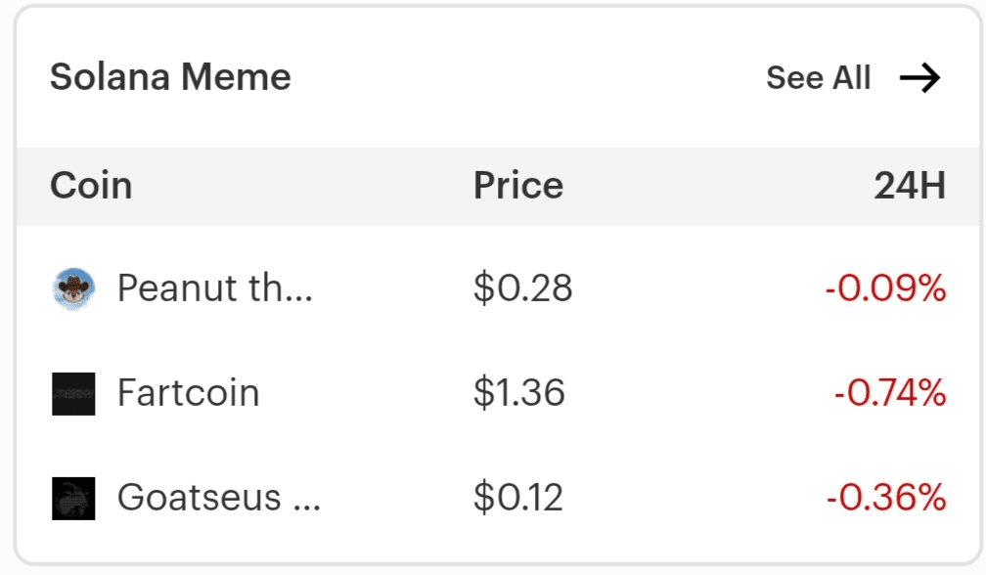
Task: Sort by the 24H column header
Action: tap(910, 186)
